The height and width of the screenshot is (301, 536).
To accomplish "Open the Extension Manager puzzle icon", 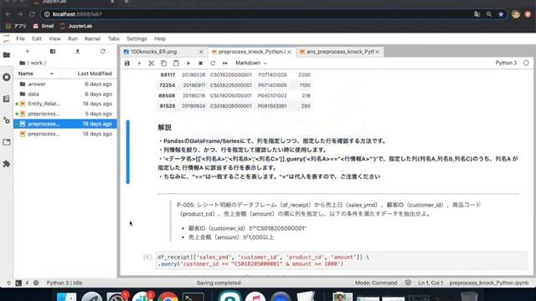I will coord(7,164).
